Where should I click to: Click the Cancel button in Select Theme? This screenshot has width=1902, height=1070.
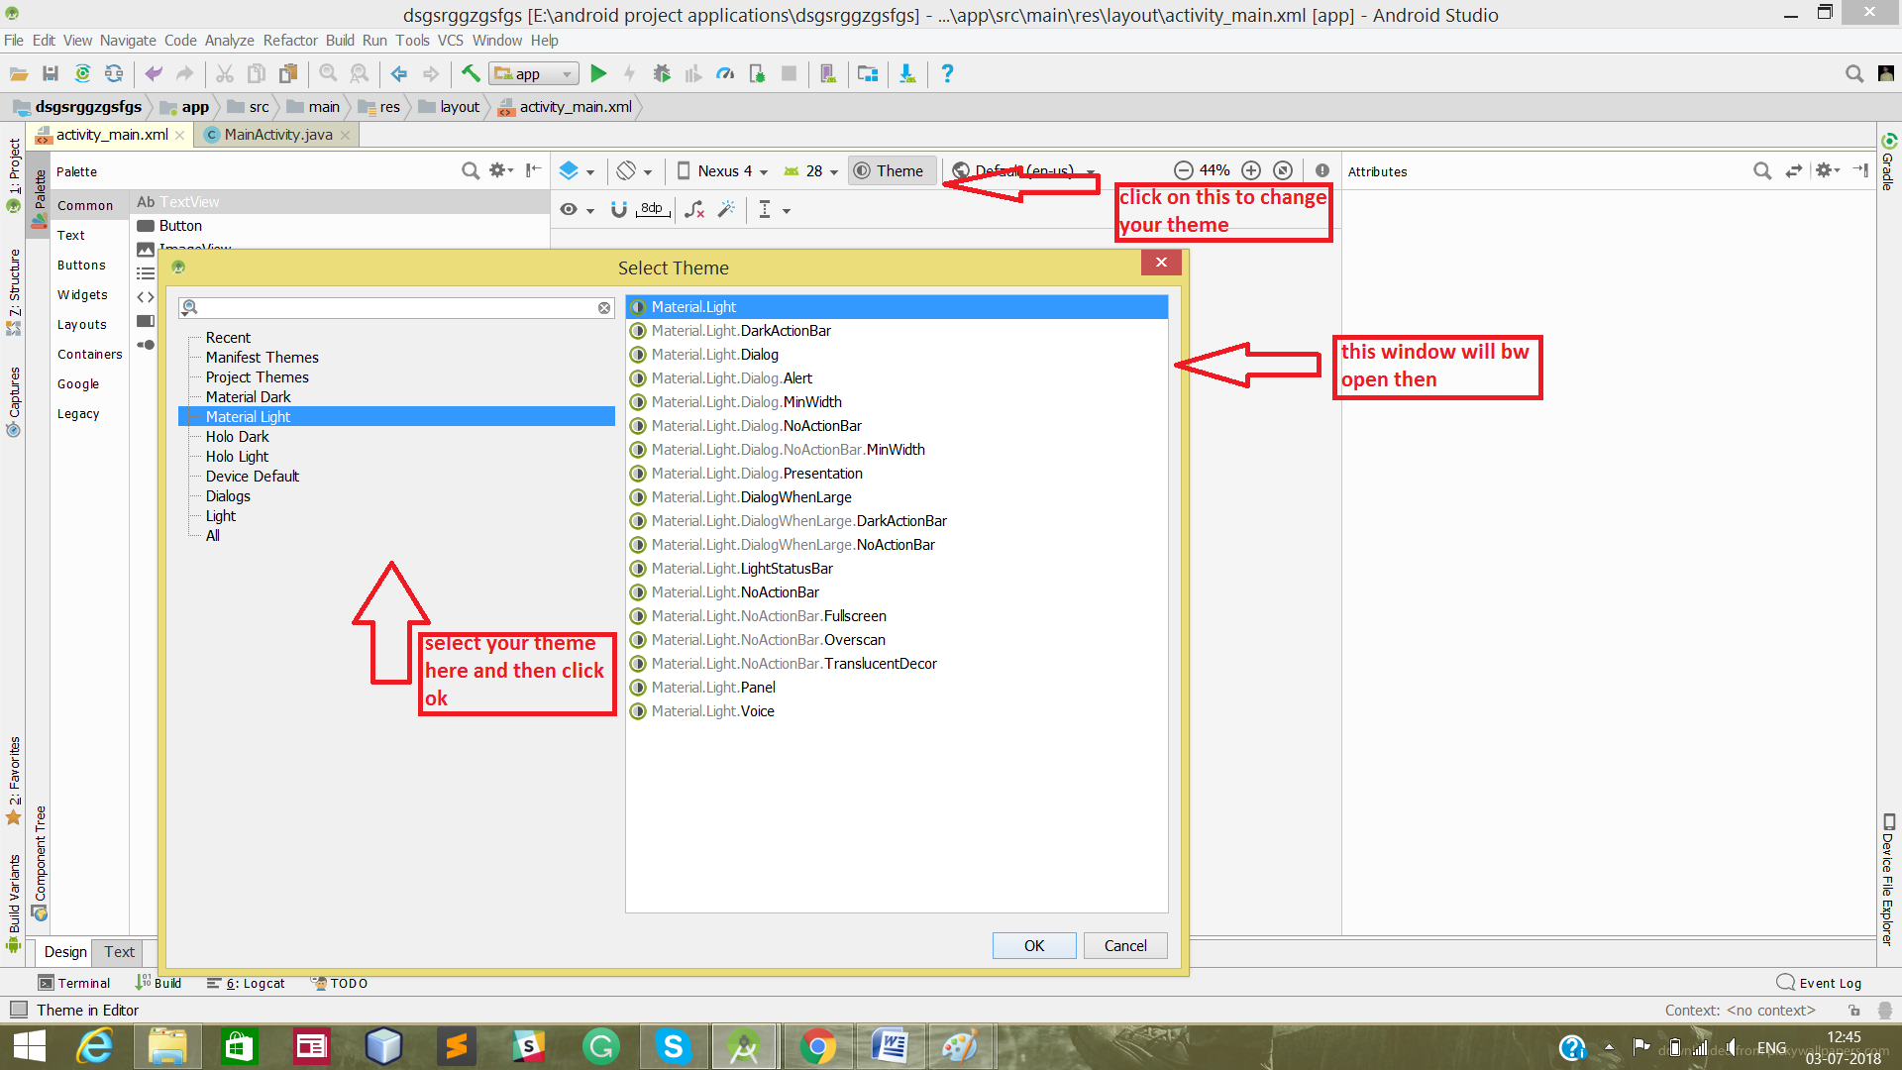[x=1125, y=946]
